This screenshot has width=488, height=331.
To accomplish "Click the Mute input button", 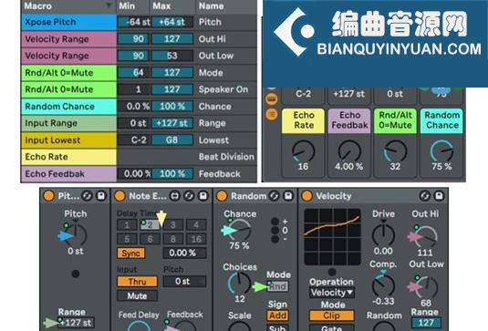I will pyautogui.click(x=137, y=295).
